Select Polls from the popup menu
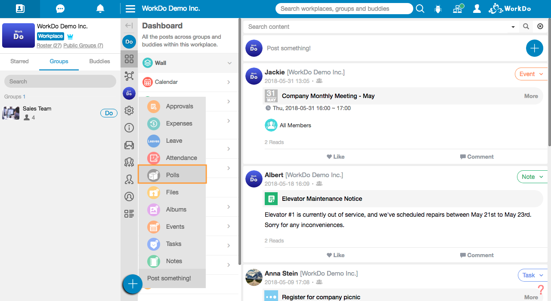This screenshot has height=301, width=551. [x=172, y=175]
